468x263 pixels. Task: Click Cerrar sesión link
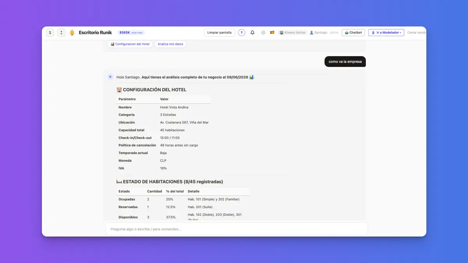click(417, 33)
